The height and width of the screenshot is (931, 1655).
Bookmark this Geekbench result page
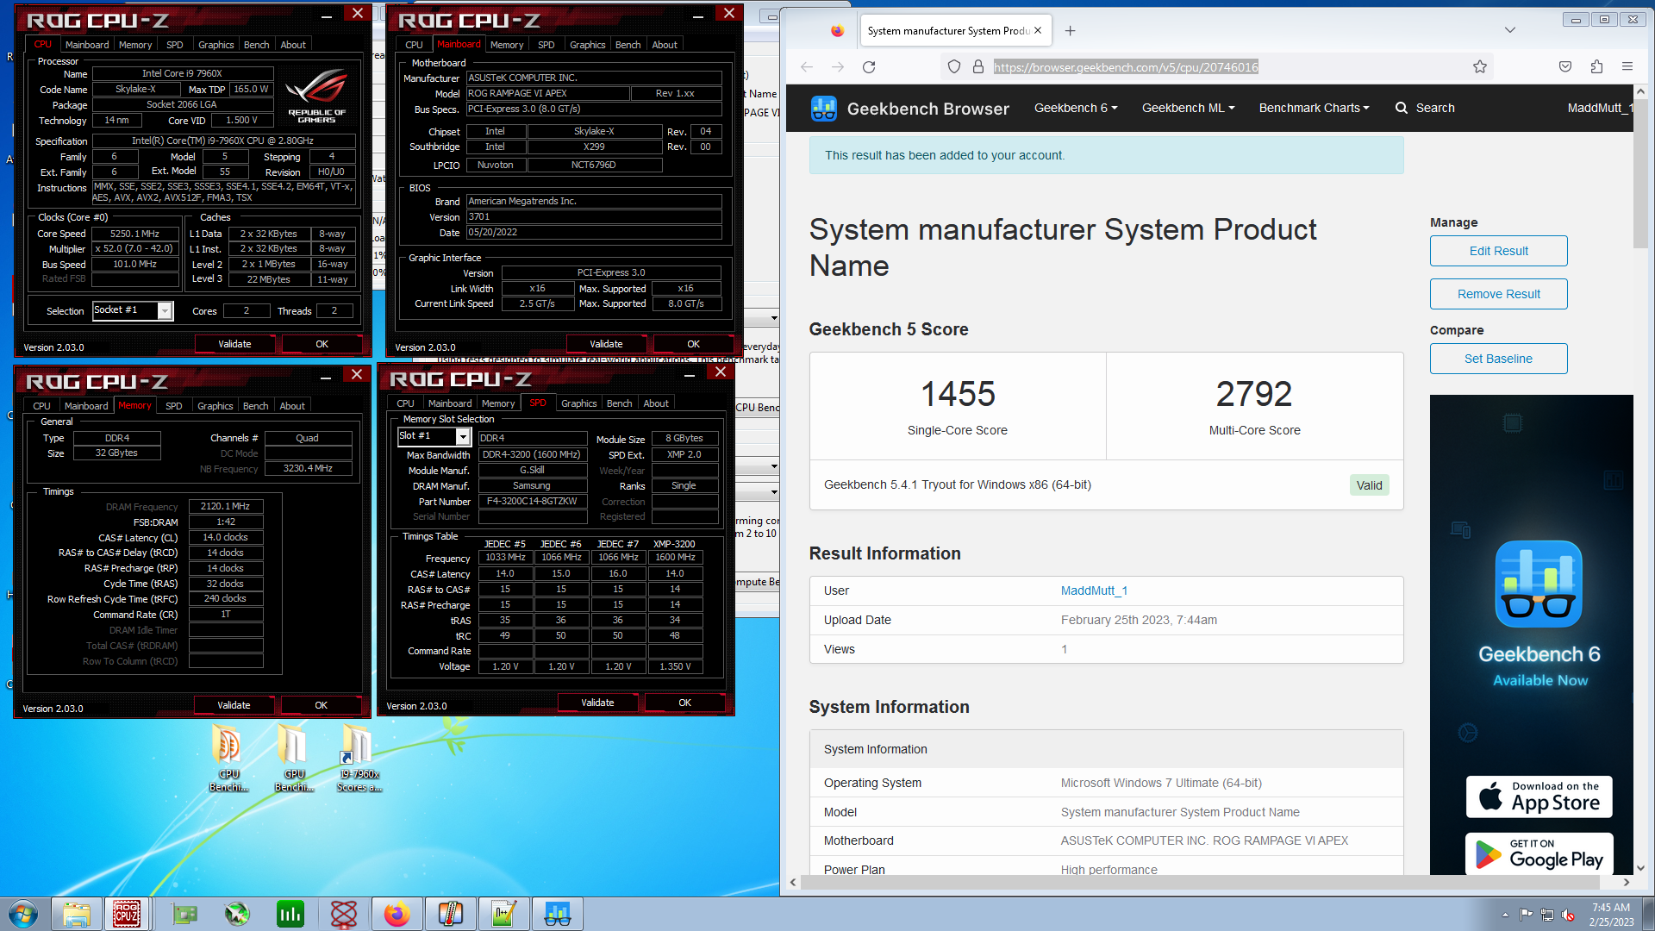pos(1480,67)
